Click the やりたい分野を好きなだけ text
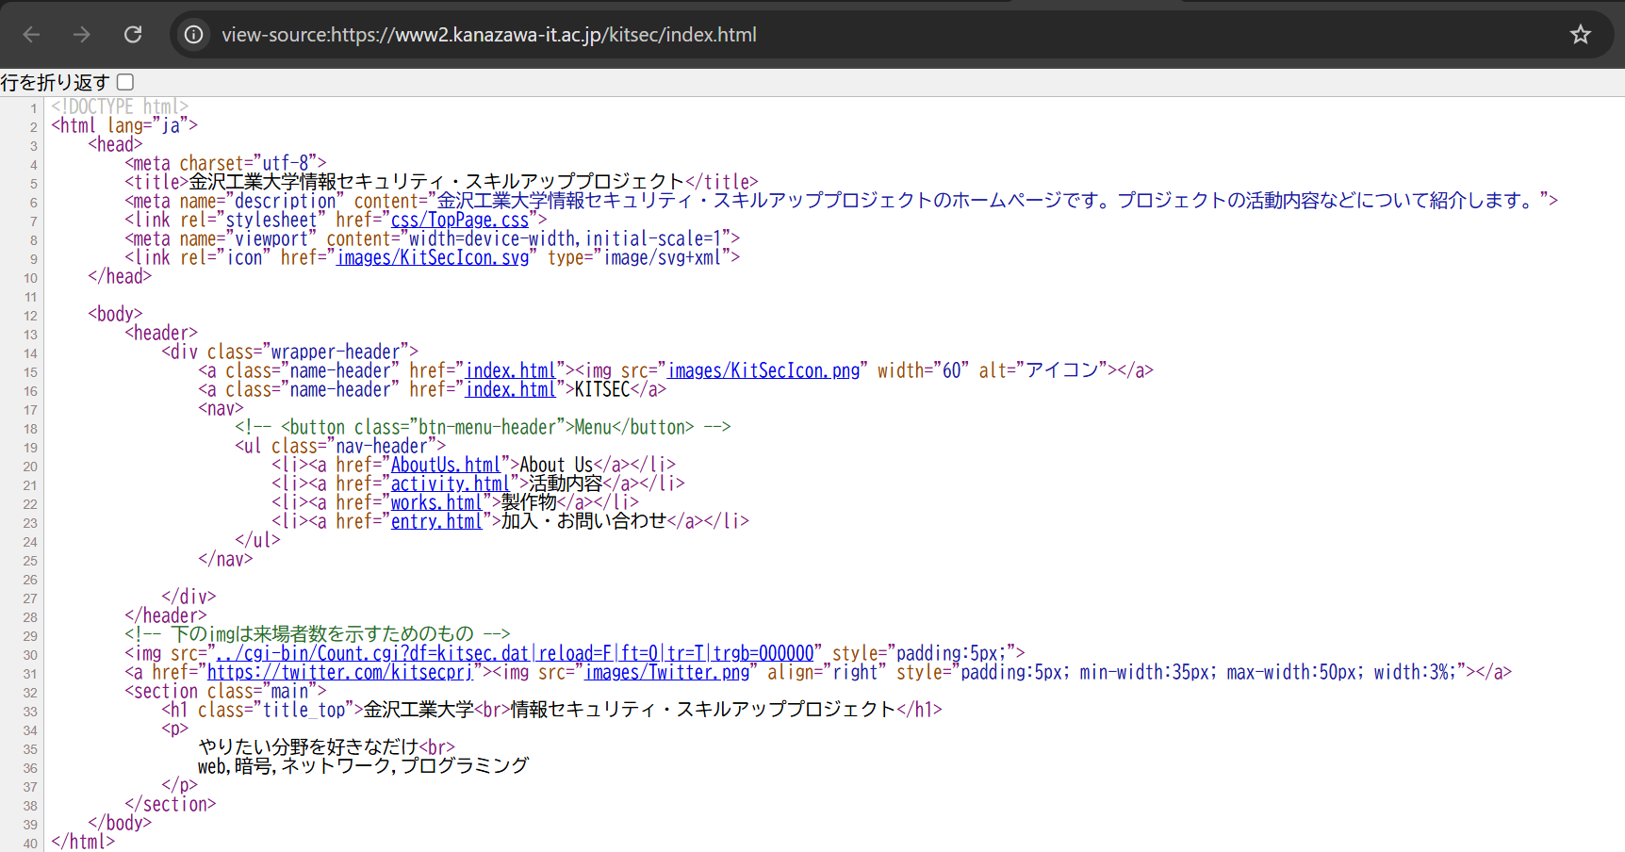This screenshot has height=852, width=1625. point(308,747)
